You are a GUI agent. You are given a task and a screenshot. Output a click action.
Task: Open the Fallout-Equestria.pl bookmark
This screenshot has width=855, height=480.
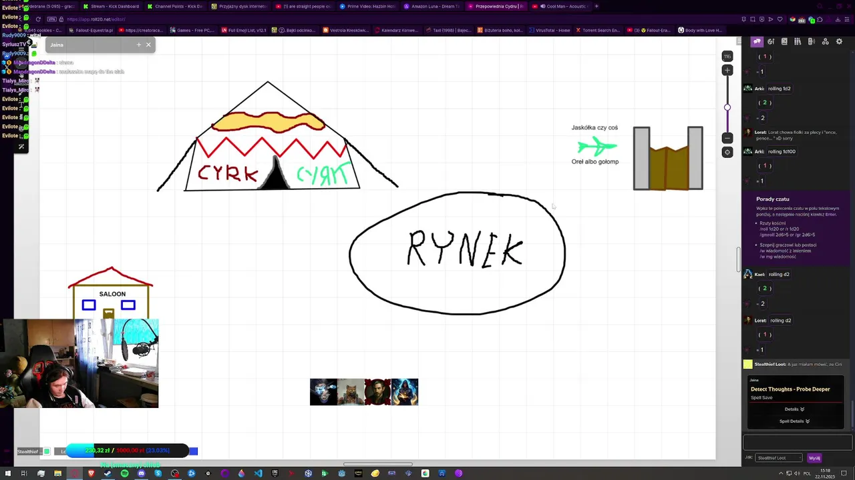click(91, 30)
